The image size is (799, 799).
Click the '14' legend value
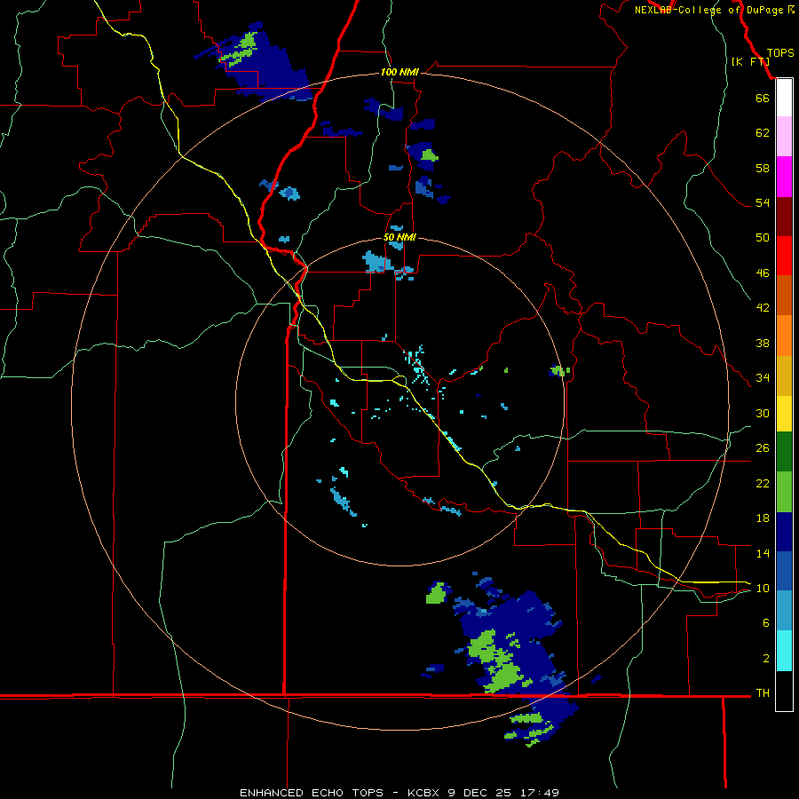pyautogui.click(x=763, y=553)
